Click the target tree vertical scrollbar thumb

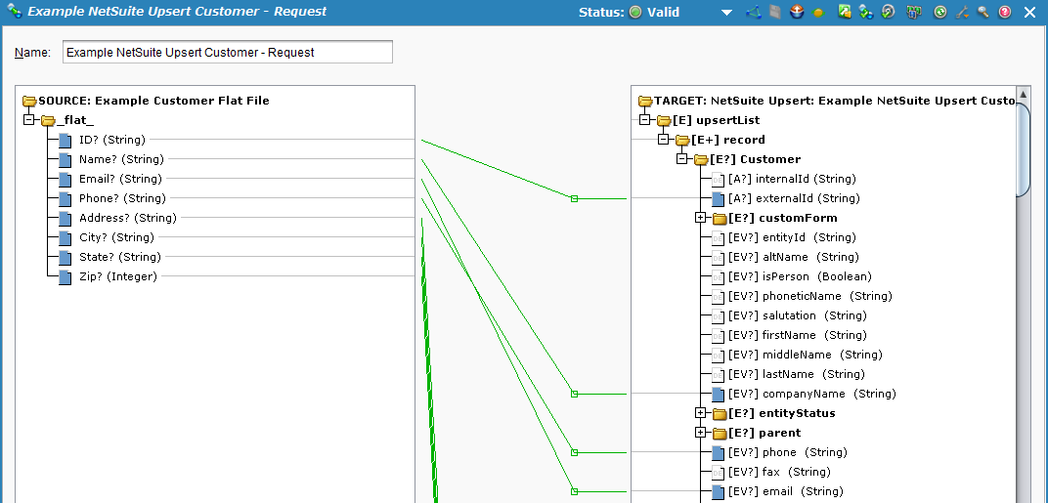(x=1023, y=151)
